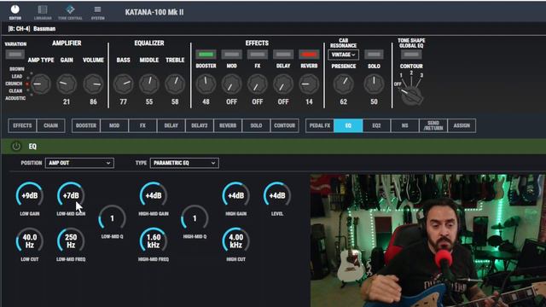Switch to the EQ2 tab
This screenshot has width=546, height=307.
point(376,125)
